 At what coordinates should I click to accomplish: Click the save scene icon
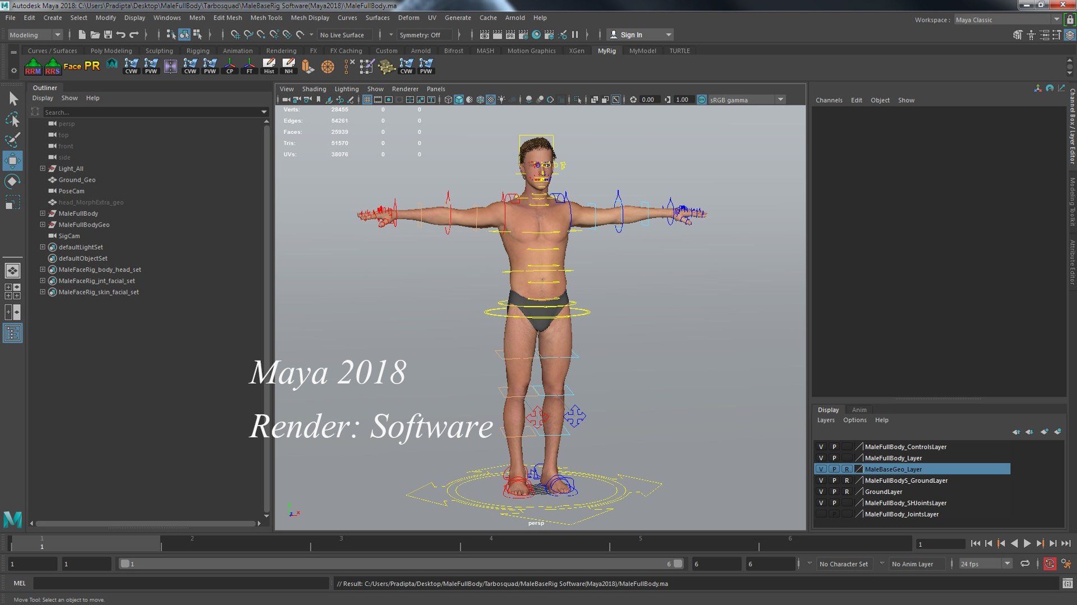(x=108, y=35)
